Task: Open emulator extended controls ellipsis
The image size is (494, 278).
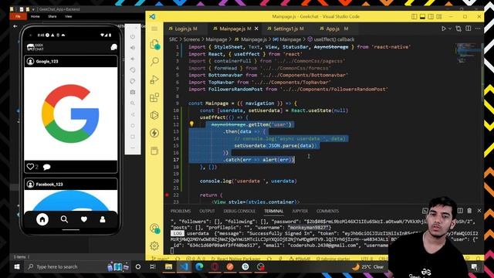Action: point(133,147)
